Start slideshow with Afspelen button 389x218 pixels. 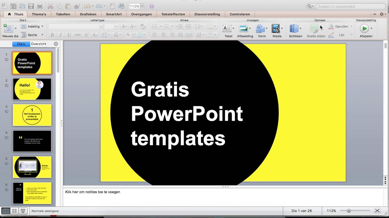click(364, 28)
